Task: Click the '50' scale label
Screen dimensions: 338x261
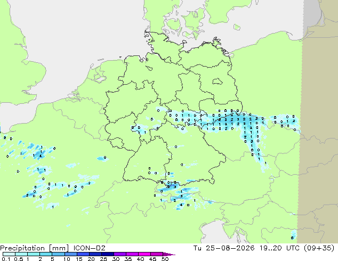Action: click(165, 259)
